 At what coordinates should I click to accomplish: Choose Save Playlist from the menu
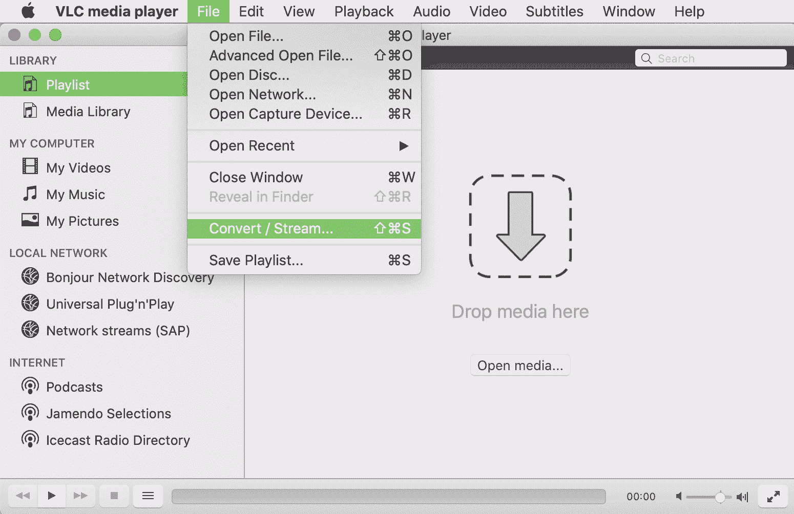click(304, 260)
